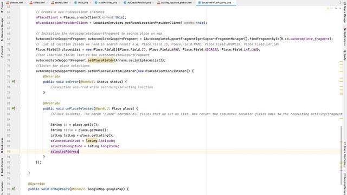Click mPlaceClient variable
The image size is (347, 195).
(47, 17)
